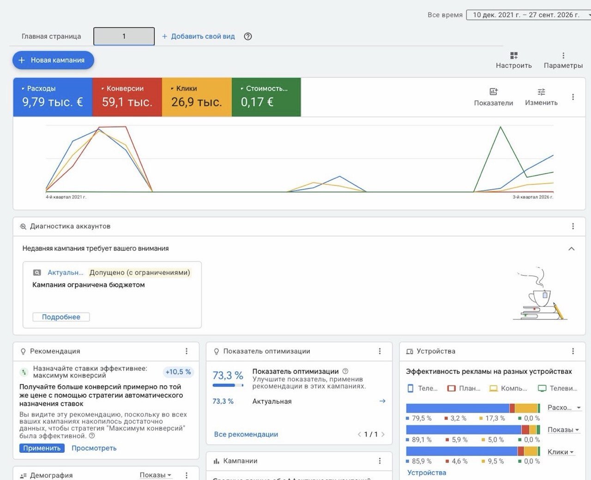591x480 pixels.
Task: Open the Показы dropdown in Устройства card
Action: [x=563, y=430]
